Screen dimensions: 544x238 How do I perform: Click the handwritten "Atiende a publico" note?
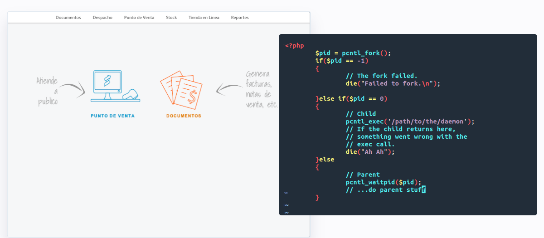[47, 91]
